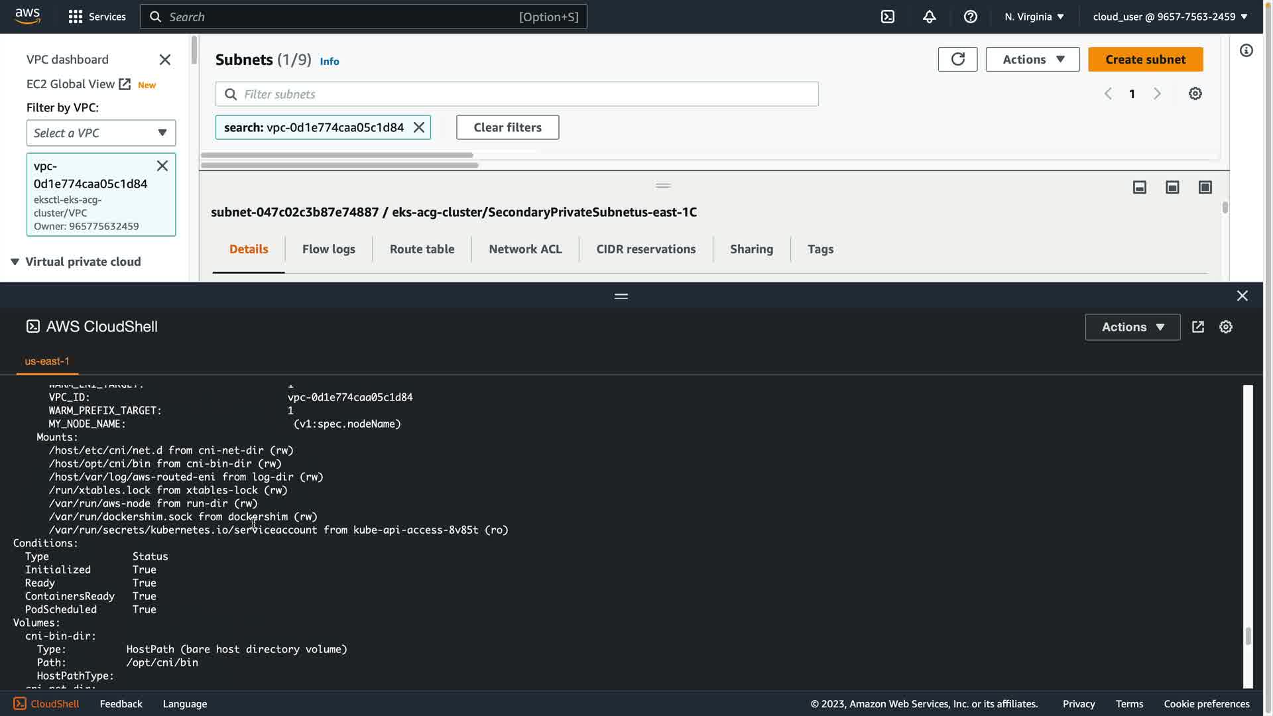Viewport: 1273px width, 716px height.
Task: Remove the vpc-0d1e774caa05c1d84 search filter chip
Action: [x=419, y=127]
